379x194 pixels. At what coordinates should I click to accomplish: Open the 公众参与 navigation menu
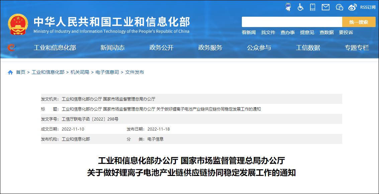pos(259,48)
